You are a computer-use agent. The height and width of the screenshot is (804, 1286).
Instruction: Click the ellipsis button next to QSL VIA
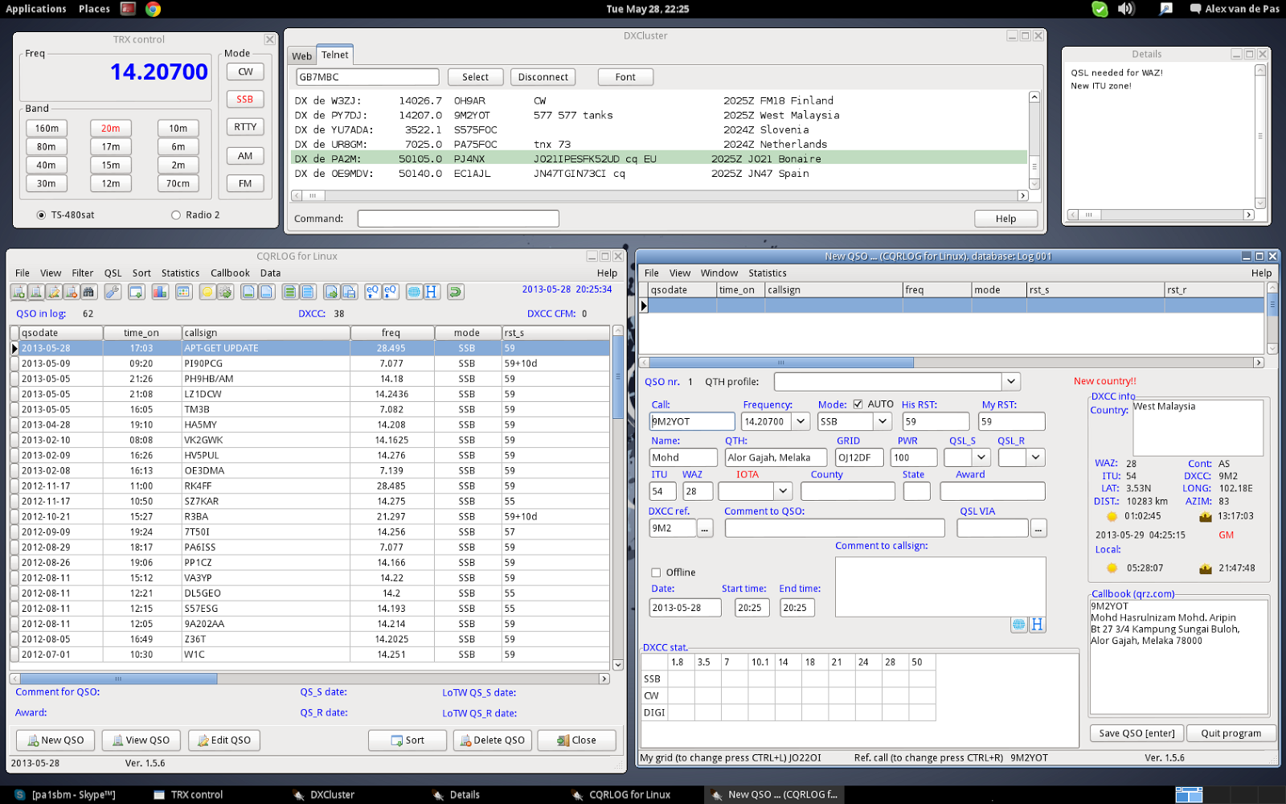pos(1038,528)
